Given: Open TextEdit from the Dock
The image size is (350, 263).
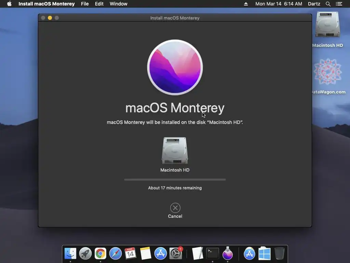Looking at the screenshot, I should (197, 253).
